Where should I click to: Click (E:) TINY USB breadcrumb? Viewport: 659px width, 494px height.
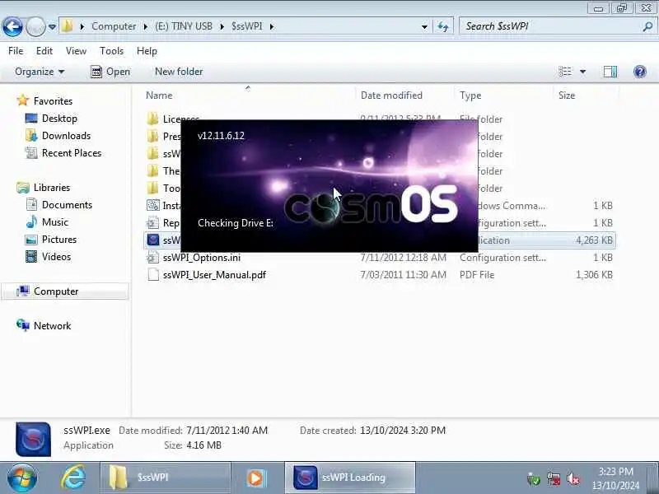coord(184,26)
